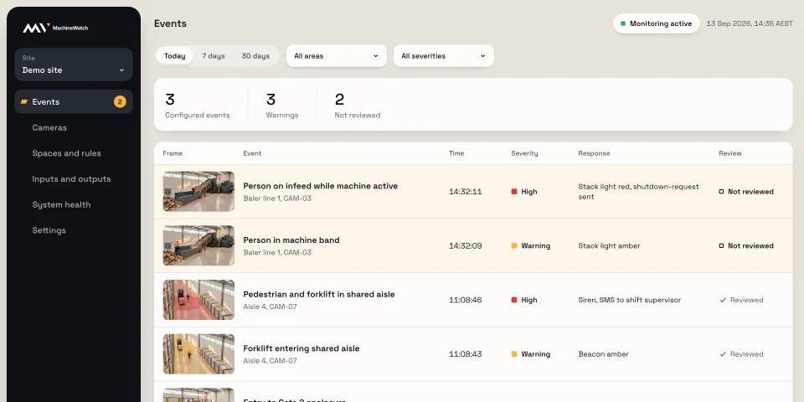Open System health page
804x402 pixels.
click(61, 204)
